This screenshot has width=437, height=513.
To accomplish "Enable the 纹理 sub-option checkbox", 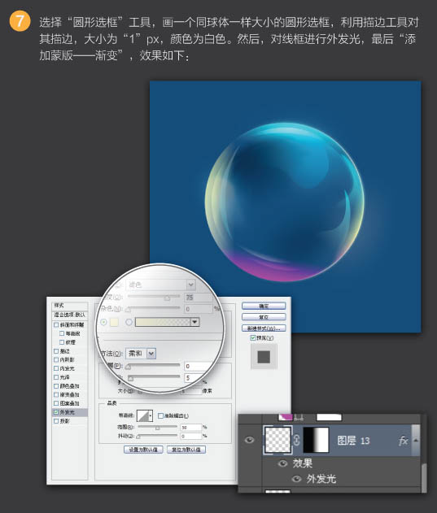I will pyautogui.click(x=62, y=342).
